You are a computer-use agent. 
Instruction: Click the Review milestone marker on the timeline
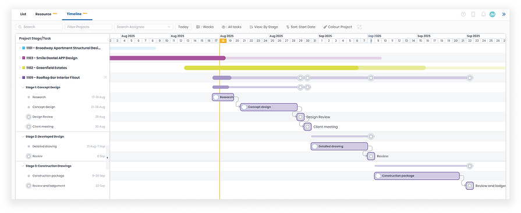pos(371,156)
